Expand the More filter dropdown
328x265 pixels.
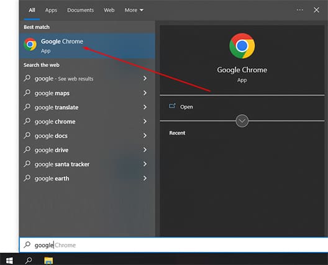tap(134, 10)
